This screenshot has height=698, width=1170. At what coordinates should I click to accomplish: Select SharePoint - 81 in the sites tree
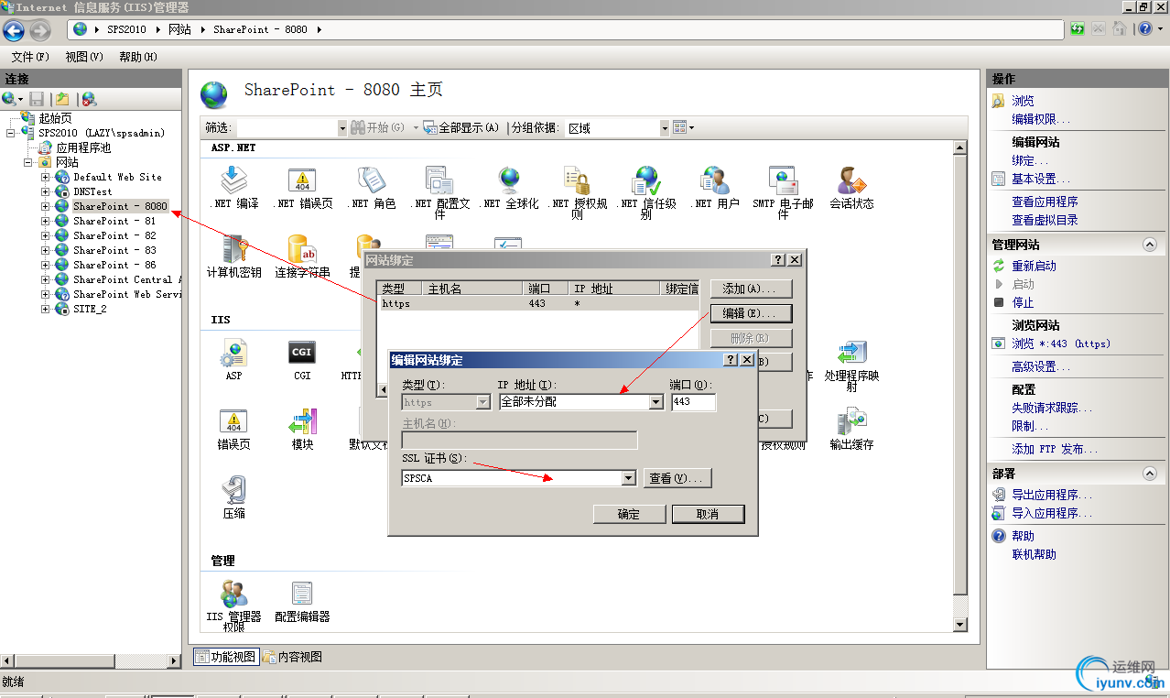(x=114, y=221)
